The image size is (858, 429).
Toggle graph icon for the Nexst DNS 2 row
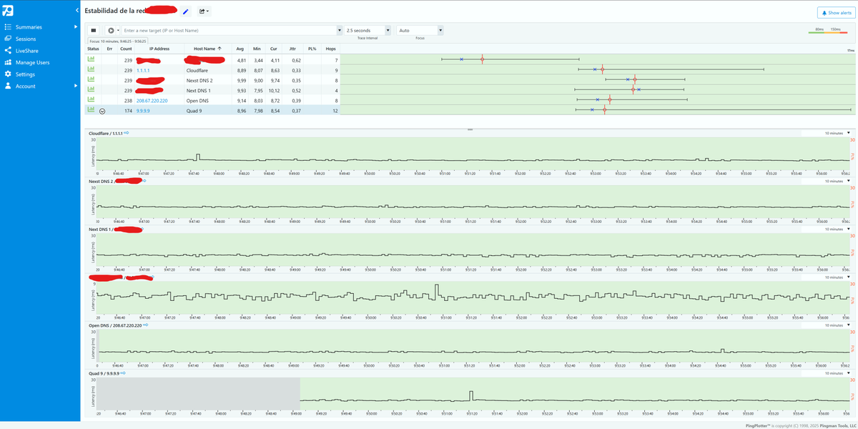(91, 80)
